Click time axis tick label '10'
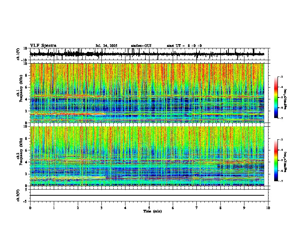Image resolution: width=302 pixels, height=233 pixels. (268, 208)
